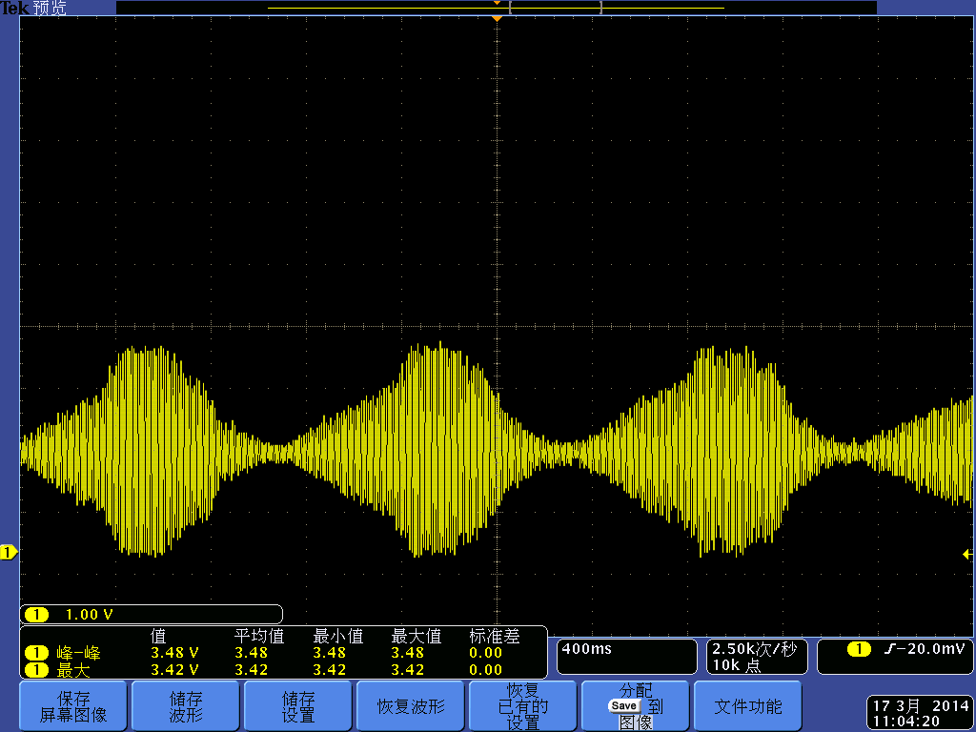Click the 平均值 column header

click(259, 636)
